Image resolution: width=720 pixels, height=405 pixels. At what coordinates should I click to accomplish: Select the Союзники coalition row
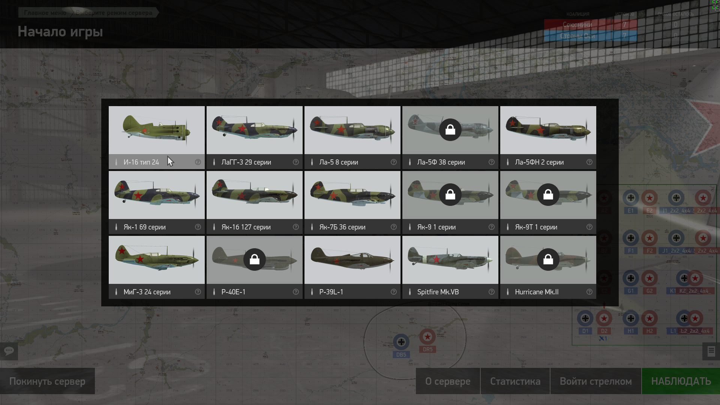[590, 25]
